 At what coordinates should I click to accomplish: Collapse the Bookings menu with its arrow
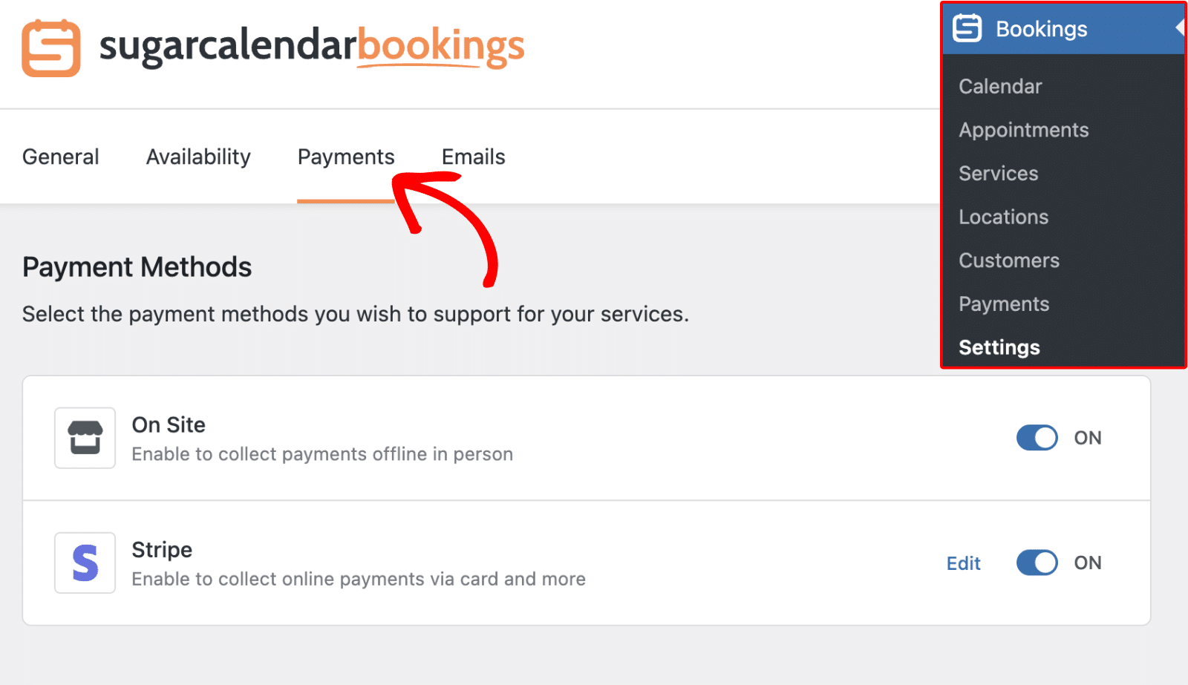coord(1181,26)
